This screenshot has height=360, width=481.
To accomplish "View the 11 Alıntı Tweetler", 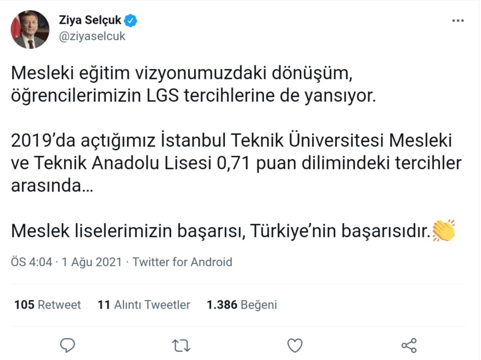I will [x=145, y=304].
